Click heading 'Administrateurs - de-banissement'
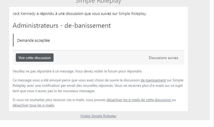Screen dimensions: 214x127 [62, 25]
